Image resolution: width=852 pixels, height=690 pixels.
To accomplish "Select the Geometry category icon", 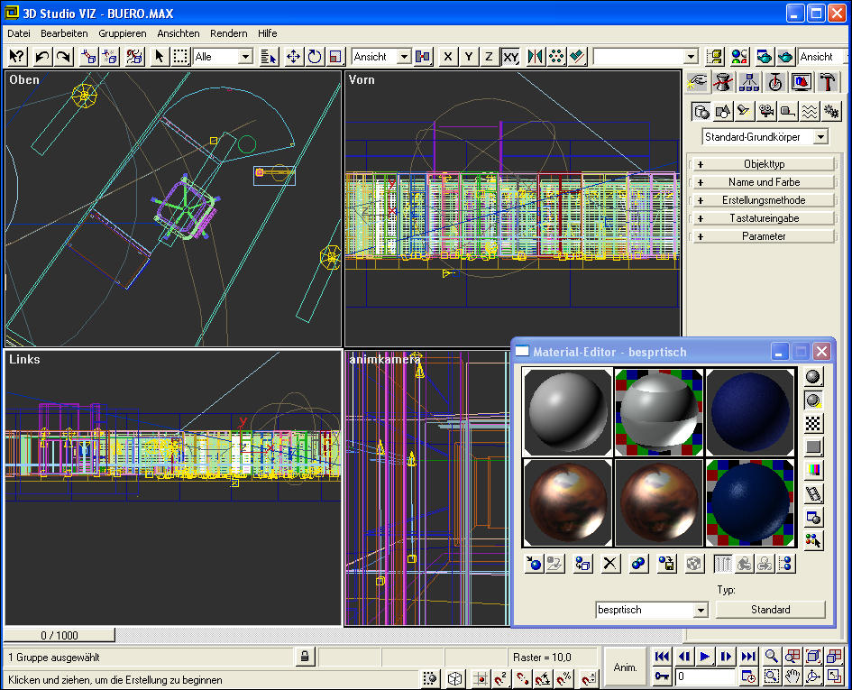I will [x=701, y=112].
